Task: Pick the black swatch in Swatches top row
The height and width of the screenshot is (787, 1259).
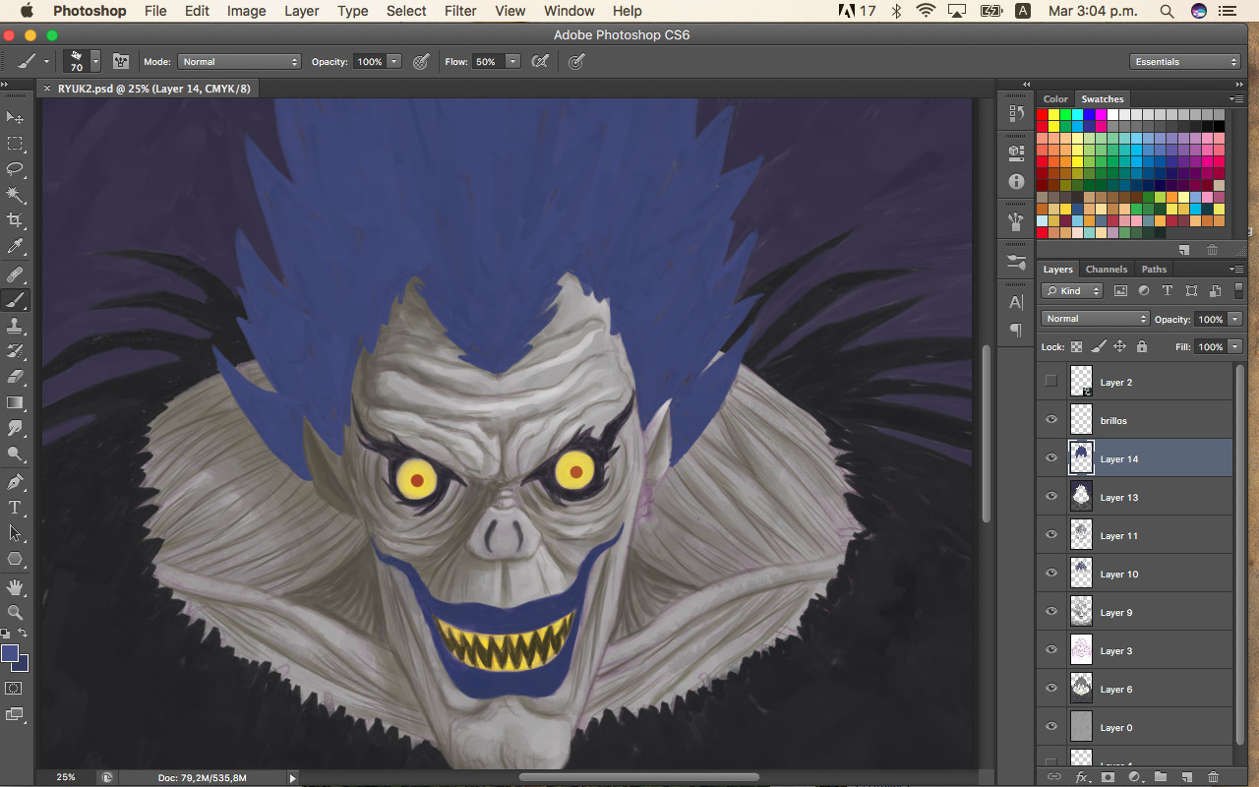Action: pos(1219,126)
